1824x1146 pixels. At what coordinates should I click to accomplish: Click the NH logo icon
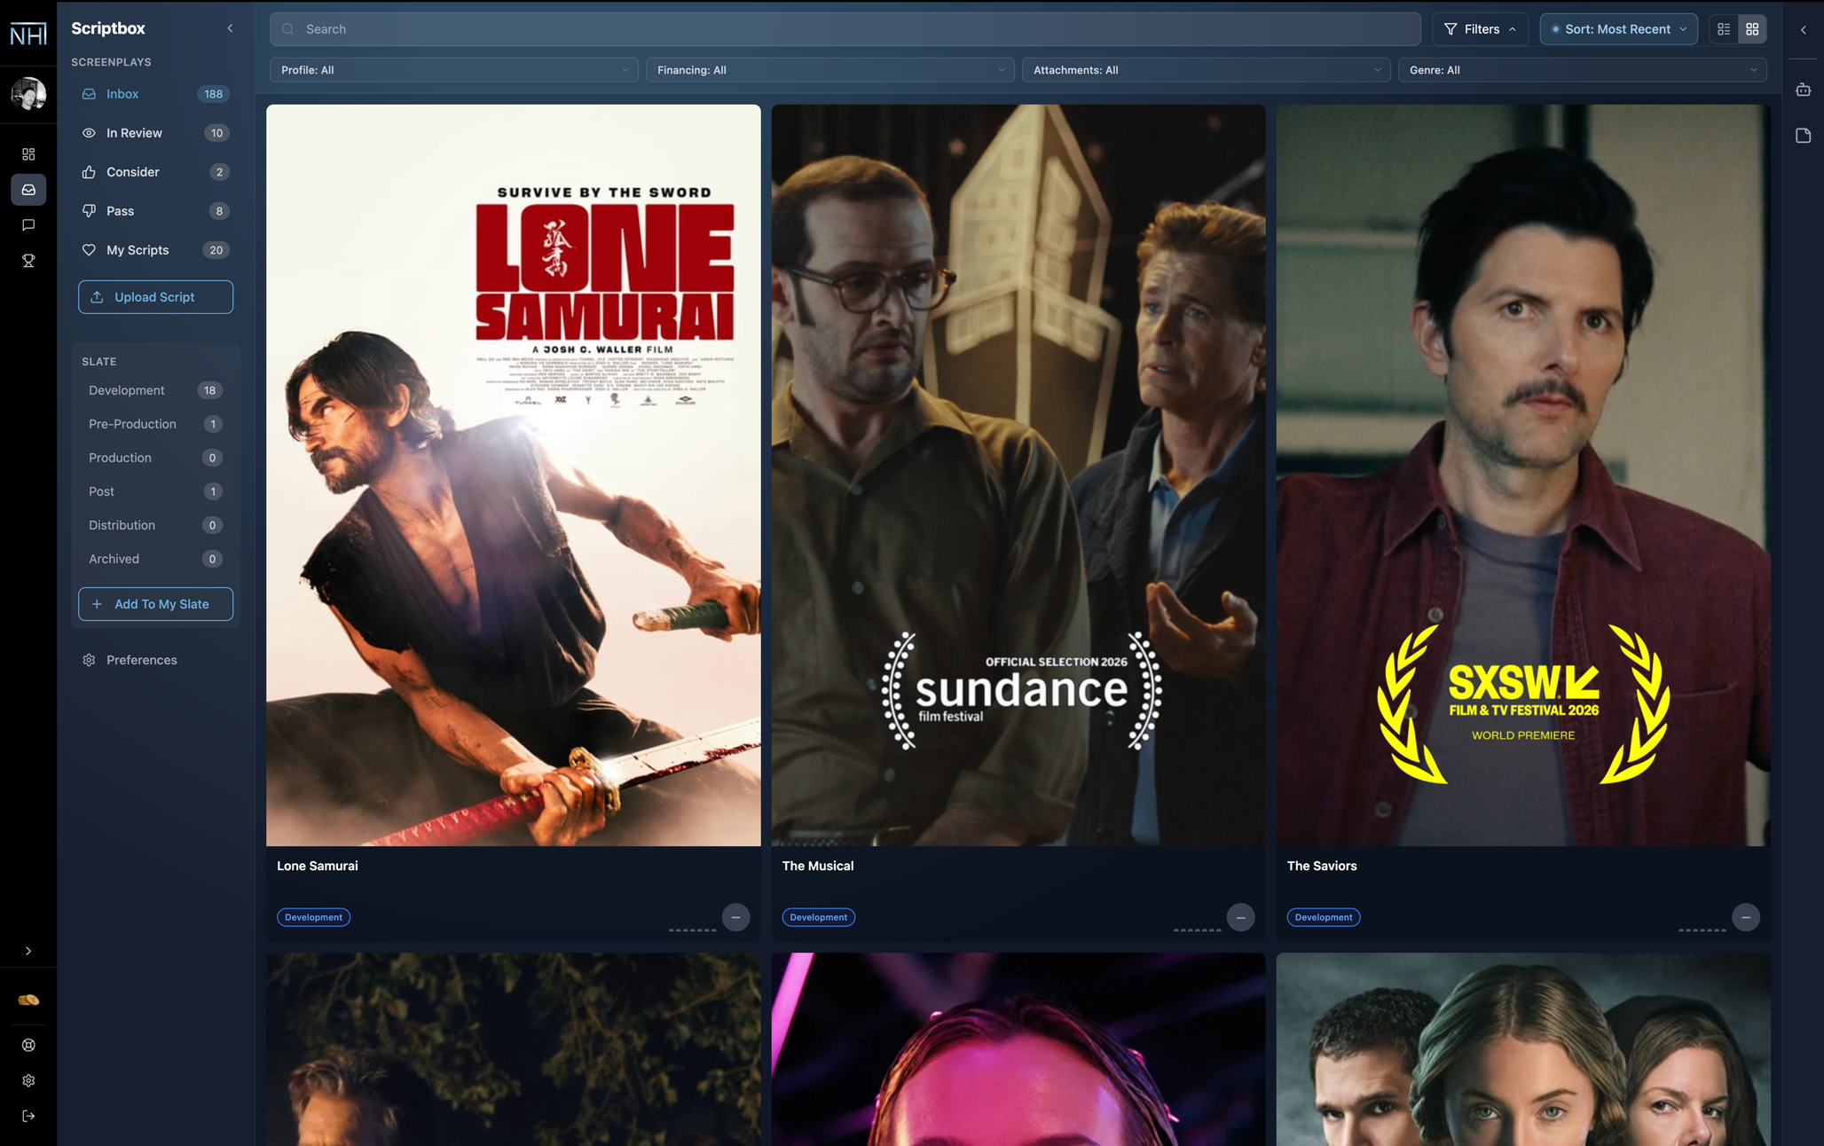[x=28, y=35]
